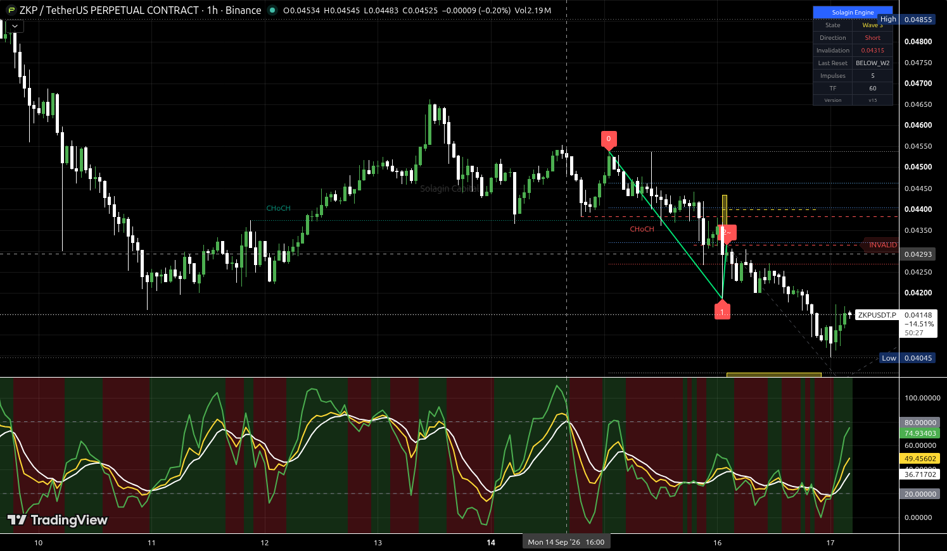
Task: Click the 0.04600 price axis label
Action: [918, 125]
